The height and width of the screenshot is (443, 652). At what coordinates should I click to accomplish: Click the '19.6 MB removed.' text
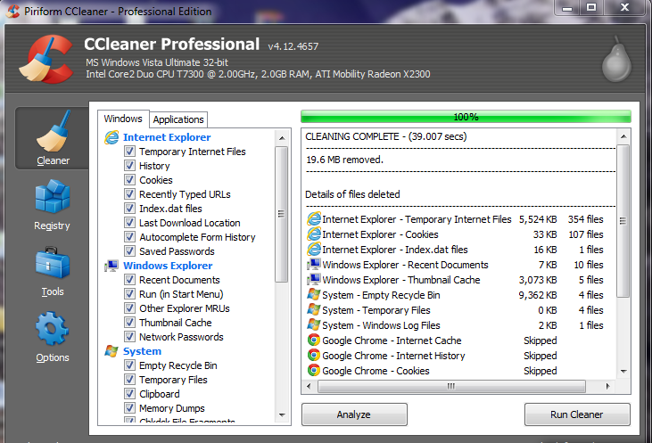(x=344, y=160)
